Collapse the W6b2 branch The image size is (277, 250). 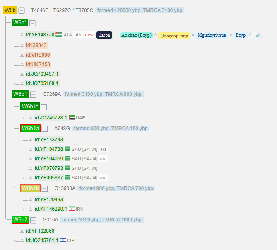(33, 220)
